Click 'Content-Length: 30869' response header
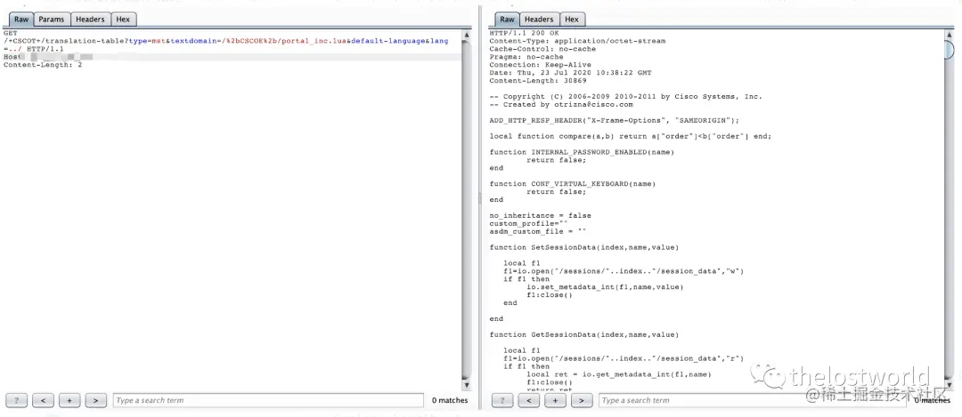Screen dimensions: 962x417 (x=538, y=81)
